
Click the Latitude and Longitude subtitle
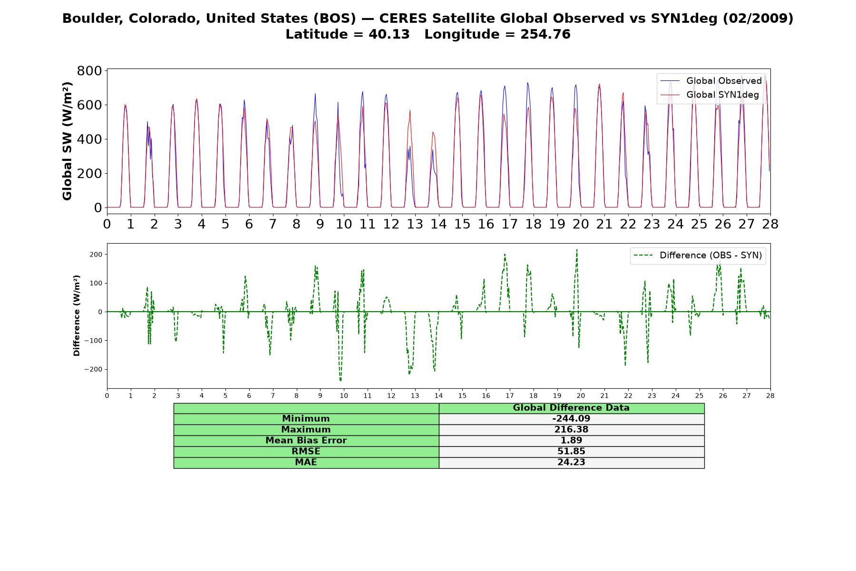pyautogui.click(x=428, y=35)
